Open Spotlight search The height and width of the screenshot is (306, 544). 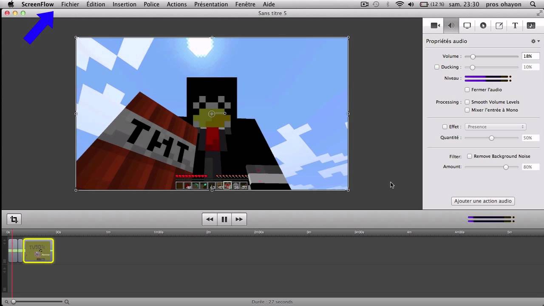pyautogui.click(x=533, y=4)
